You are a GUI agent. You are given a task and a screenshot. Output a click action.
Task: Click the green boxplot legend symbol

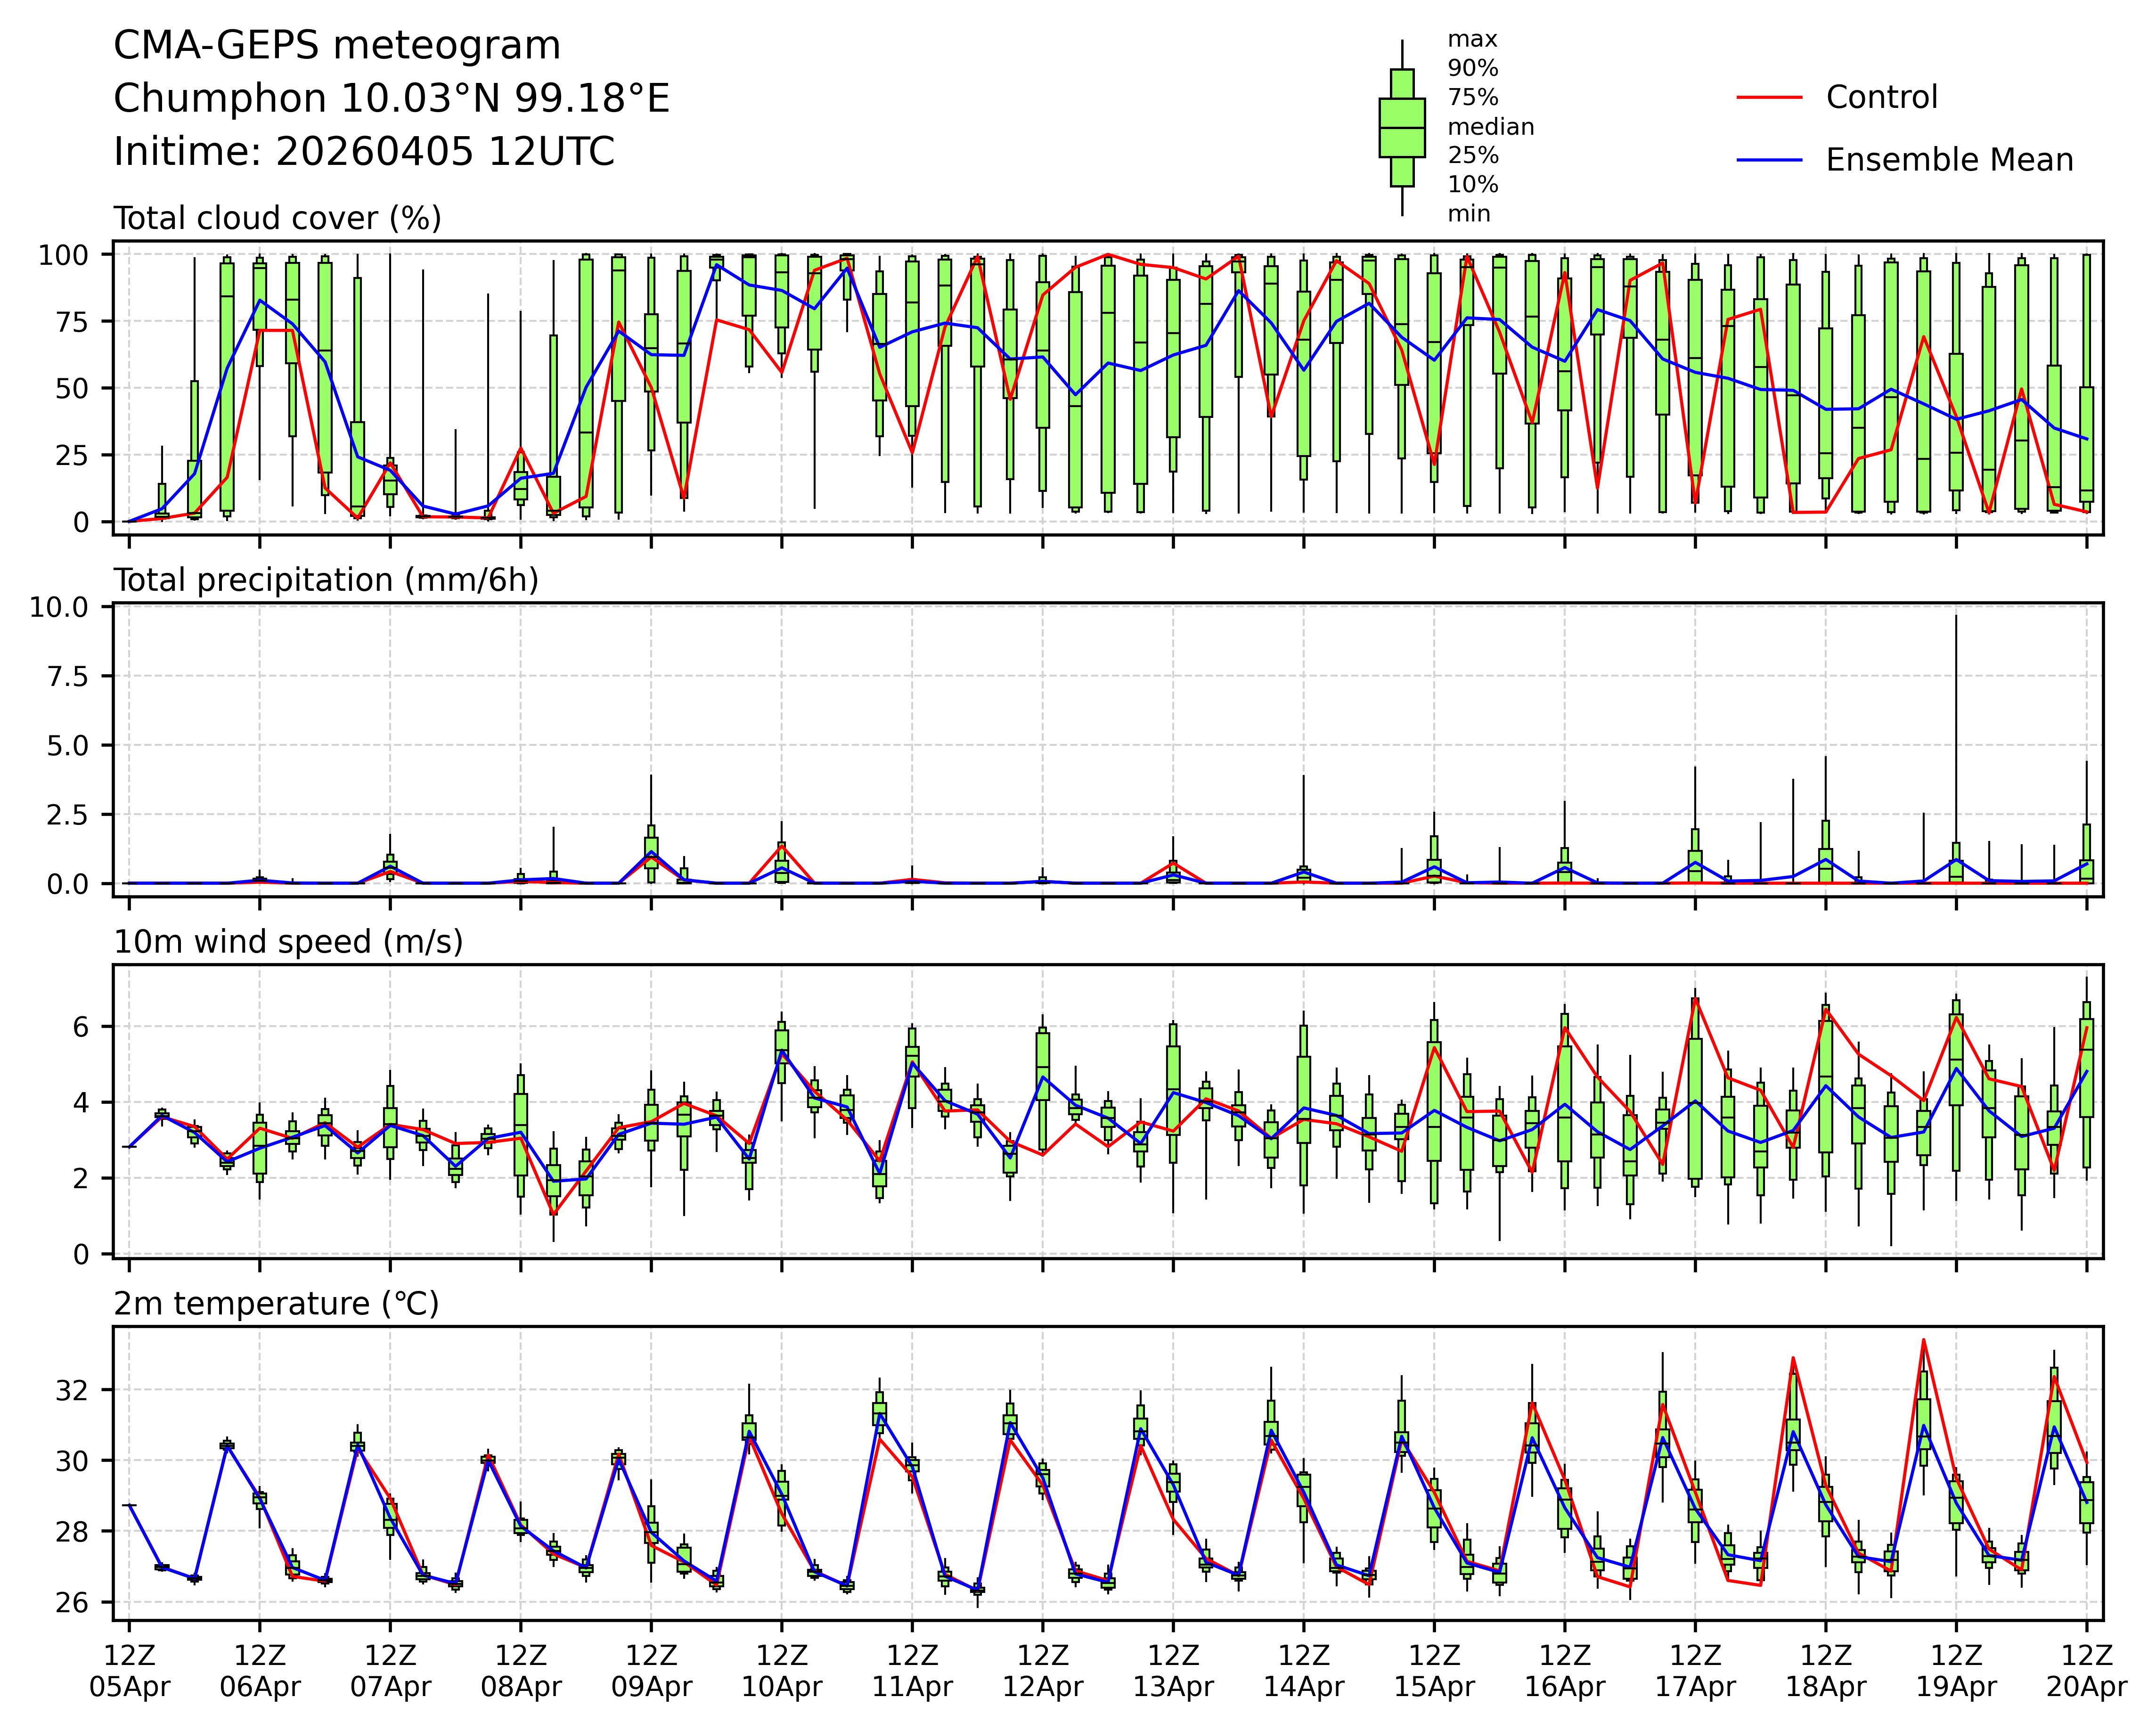[x=1401, y=128]
